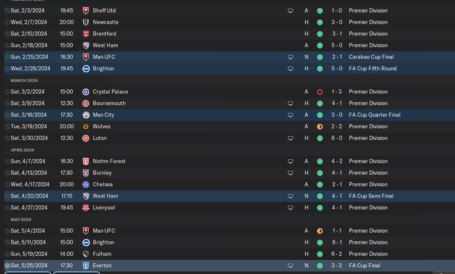The image size is (455, 274).
Task: Open the 6 - 0 result against Luton
Action: pyautogui.click(x=336, y=138)
